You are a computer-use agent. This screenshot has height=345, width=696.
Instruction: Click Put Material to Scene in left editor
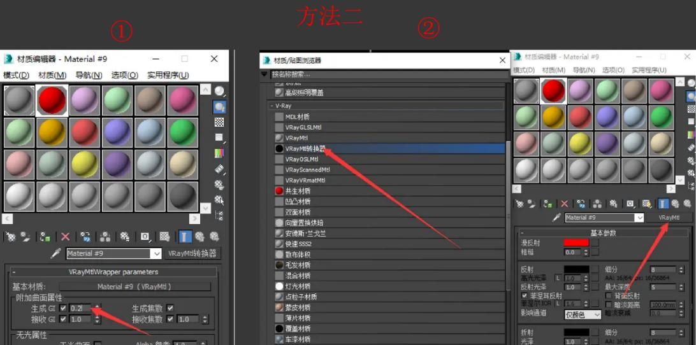25,237
